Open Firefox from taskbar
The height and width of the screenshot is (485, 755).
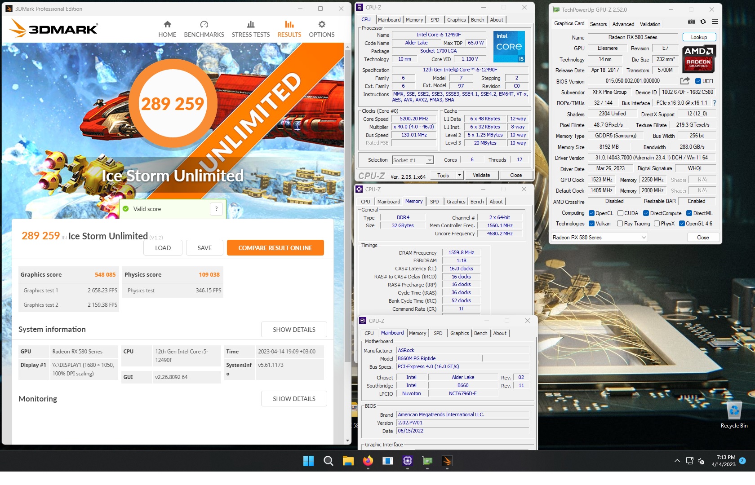[368, 461]
